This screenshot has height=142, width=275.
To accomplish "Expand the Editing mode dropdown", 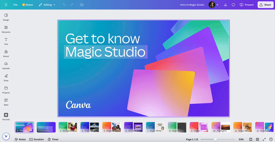I will pos(47,5).
